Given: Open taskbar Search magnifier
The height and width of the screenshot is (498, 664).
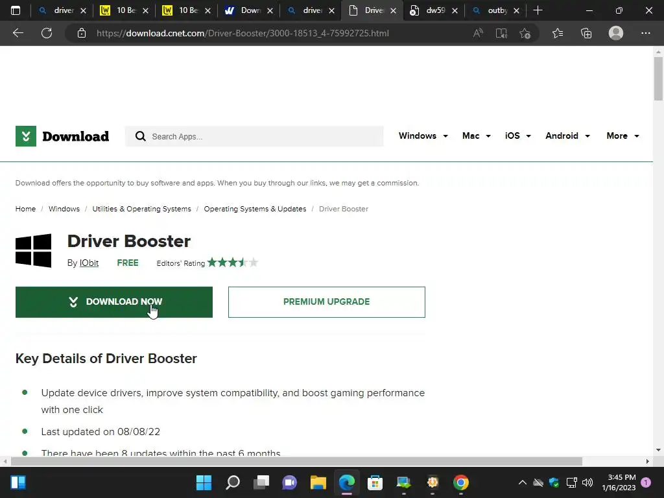Looking at the screenshot, I should click(x=233, y=482).
